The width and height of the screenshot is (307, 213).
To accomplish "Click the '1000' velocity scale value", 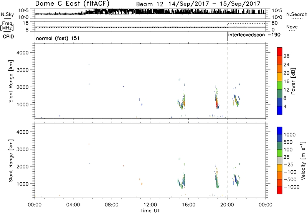I will [290, 135].
